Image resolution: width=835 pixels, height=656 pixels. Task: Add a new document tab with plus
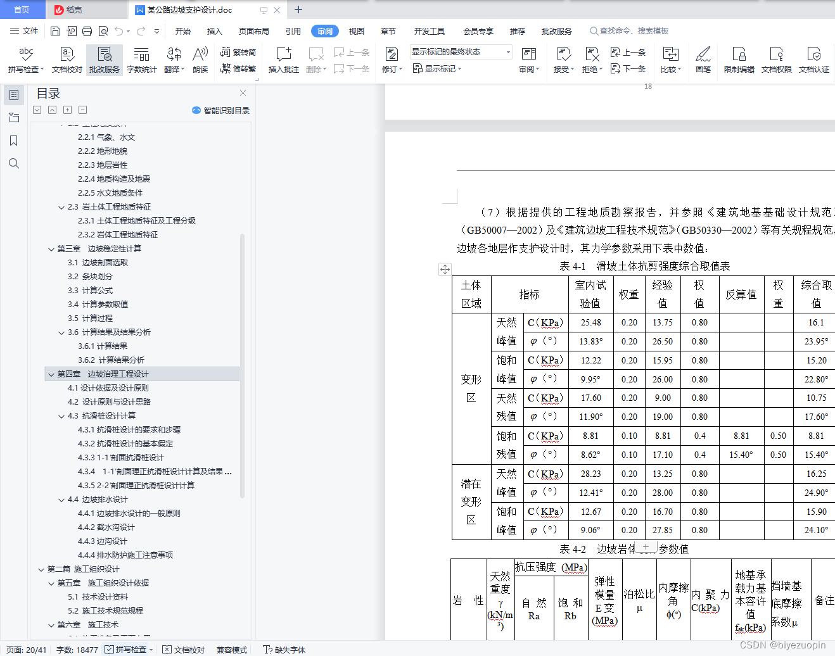click(298, 9)
